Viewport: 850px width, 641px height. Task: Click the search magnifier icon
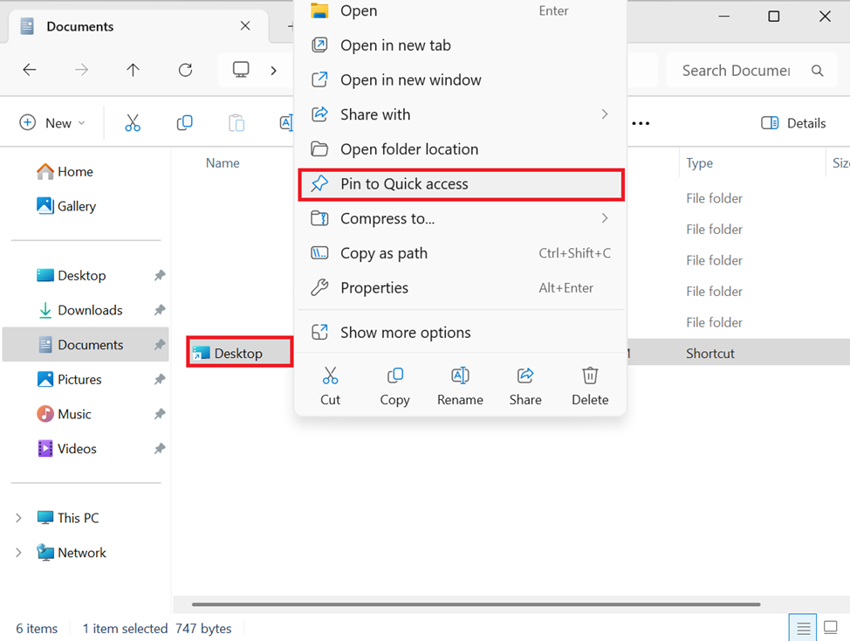coord(818,71)
